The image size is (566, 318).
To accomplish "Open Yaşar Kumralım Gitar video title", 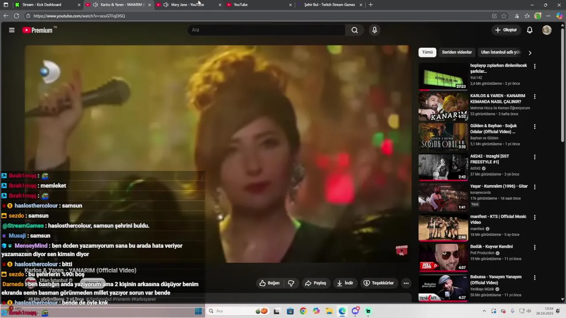I will (499, 186).
